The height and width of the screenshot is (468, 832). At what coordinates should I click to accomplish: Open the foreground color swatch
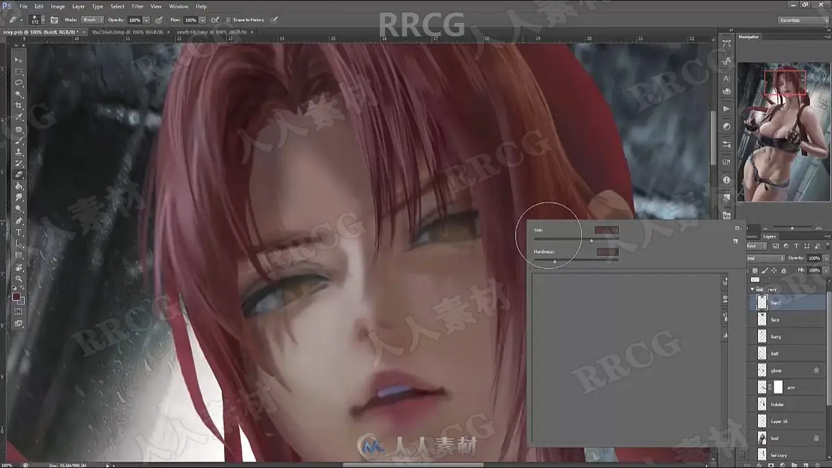(x=17, y=296)
